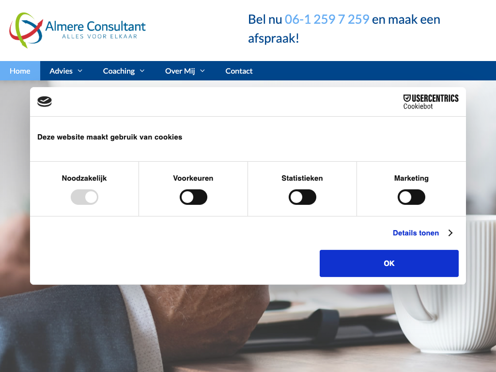The height and width of the screenshot is (372, 496).
Task: Click the Details tonen link
Action: point(416,233)
